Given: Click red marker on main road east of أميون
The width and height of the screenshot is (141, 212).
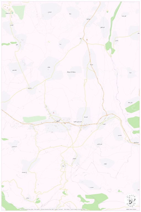Looking at the screenshot, I should pos(65,123).
